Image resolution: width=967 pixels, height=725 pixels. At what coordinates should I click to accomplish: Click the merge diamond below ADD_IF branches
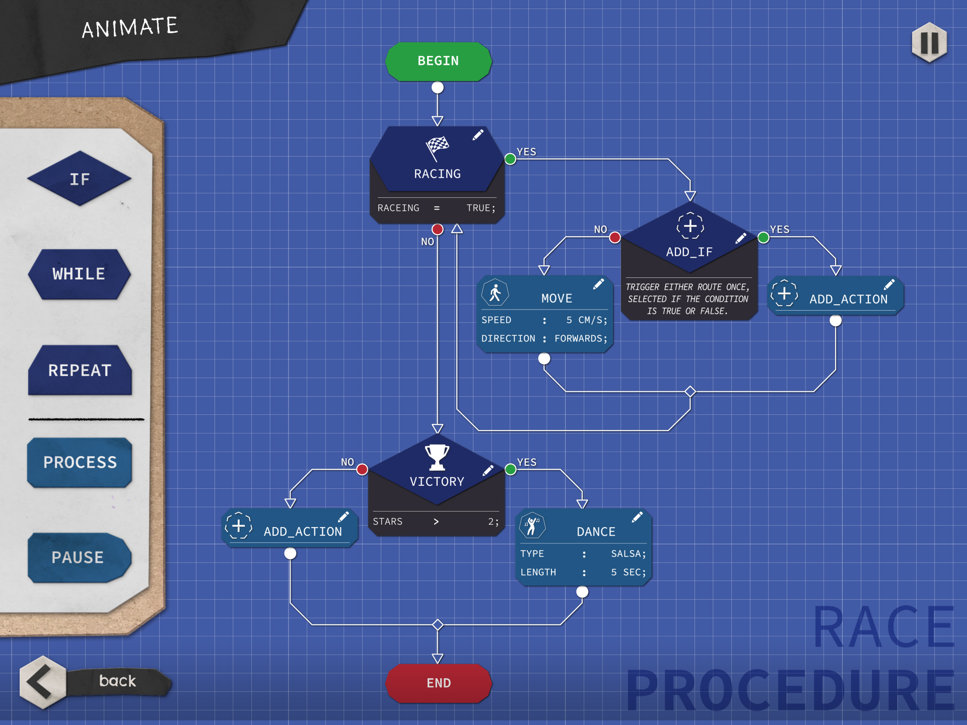690,392
